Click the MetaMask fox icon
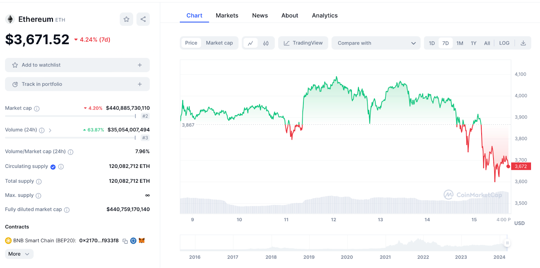Screen dimensions: 540x268 pos(142,240)
